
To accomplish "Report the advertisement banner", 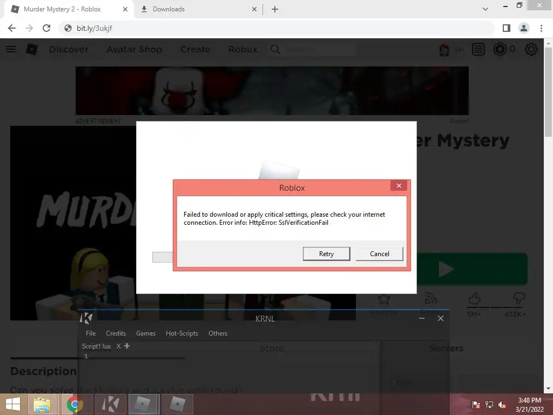I will point(459,121).
